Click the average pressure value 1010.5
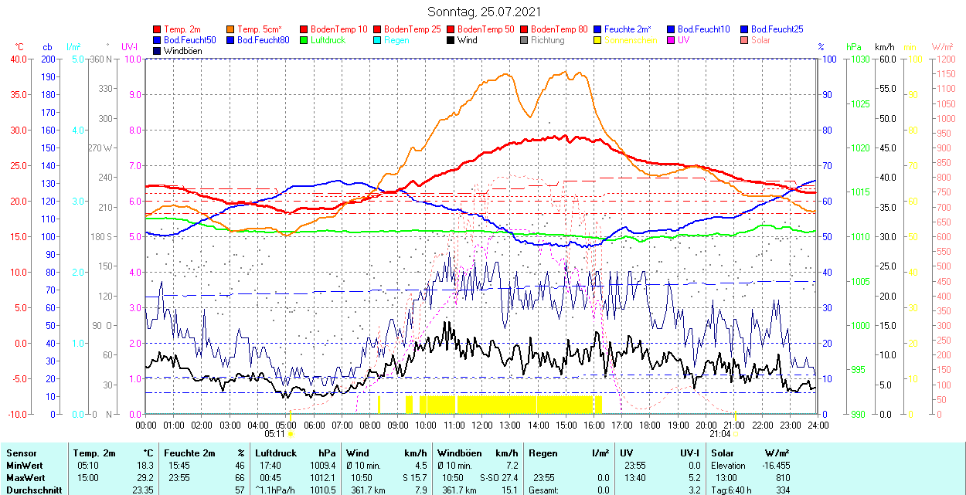966x495 pixels. tap(321, 490)
